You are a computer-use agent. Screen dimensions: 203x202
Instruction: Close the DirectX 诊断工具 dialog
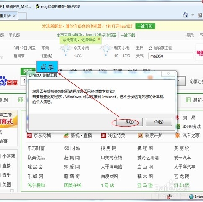click(168, 74)
